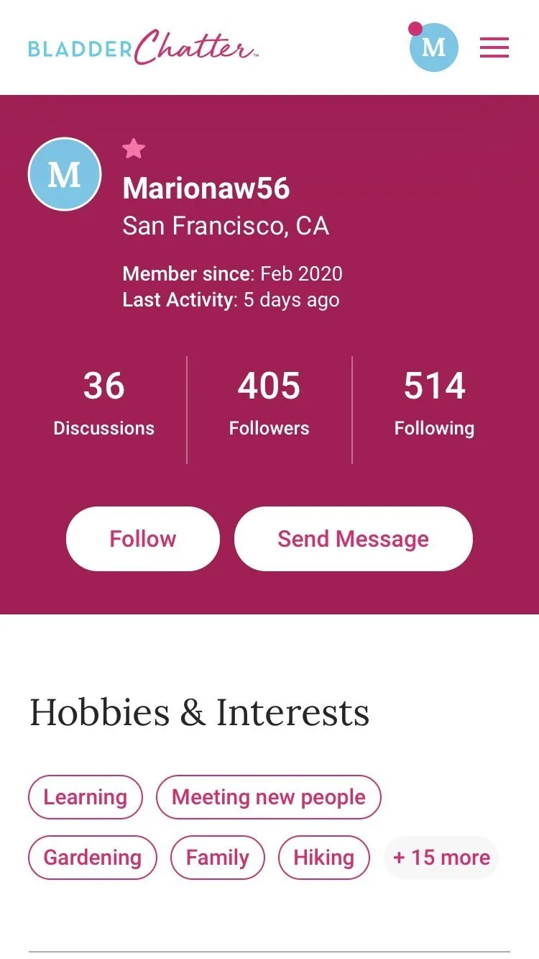
Task: Open the account avatar in header
Action: point(433,47)
